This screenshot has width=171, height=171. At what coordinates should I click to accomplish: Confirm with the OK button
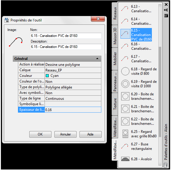[x=40, y=134]
